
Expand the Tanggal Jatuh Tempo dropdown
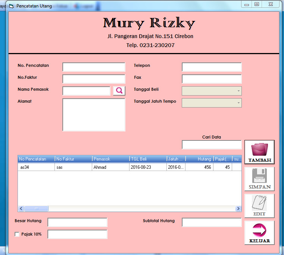tap(238, 103)
